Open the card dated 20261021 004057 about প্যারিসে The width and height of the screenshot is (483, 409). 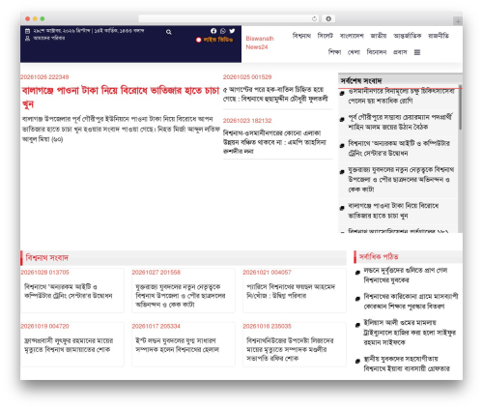click(x=295, y=290)
